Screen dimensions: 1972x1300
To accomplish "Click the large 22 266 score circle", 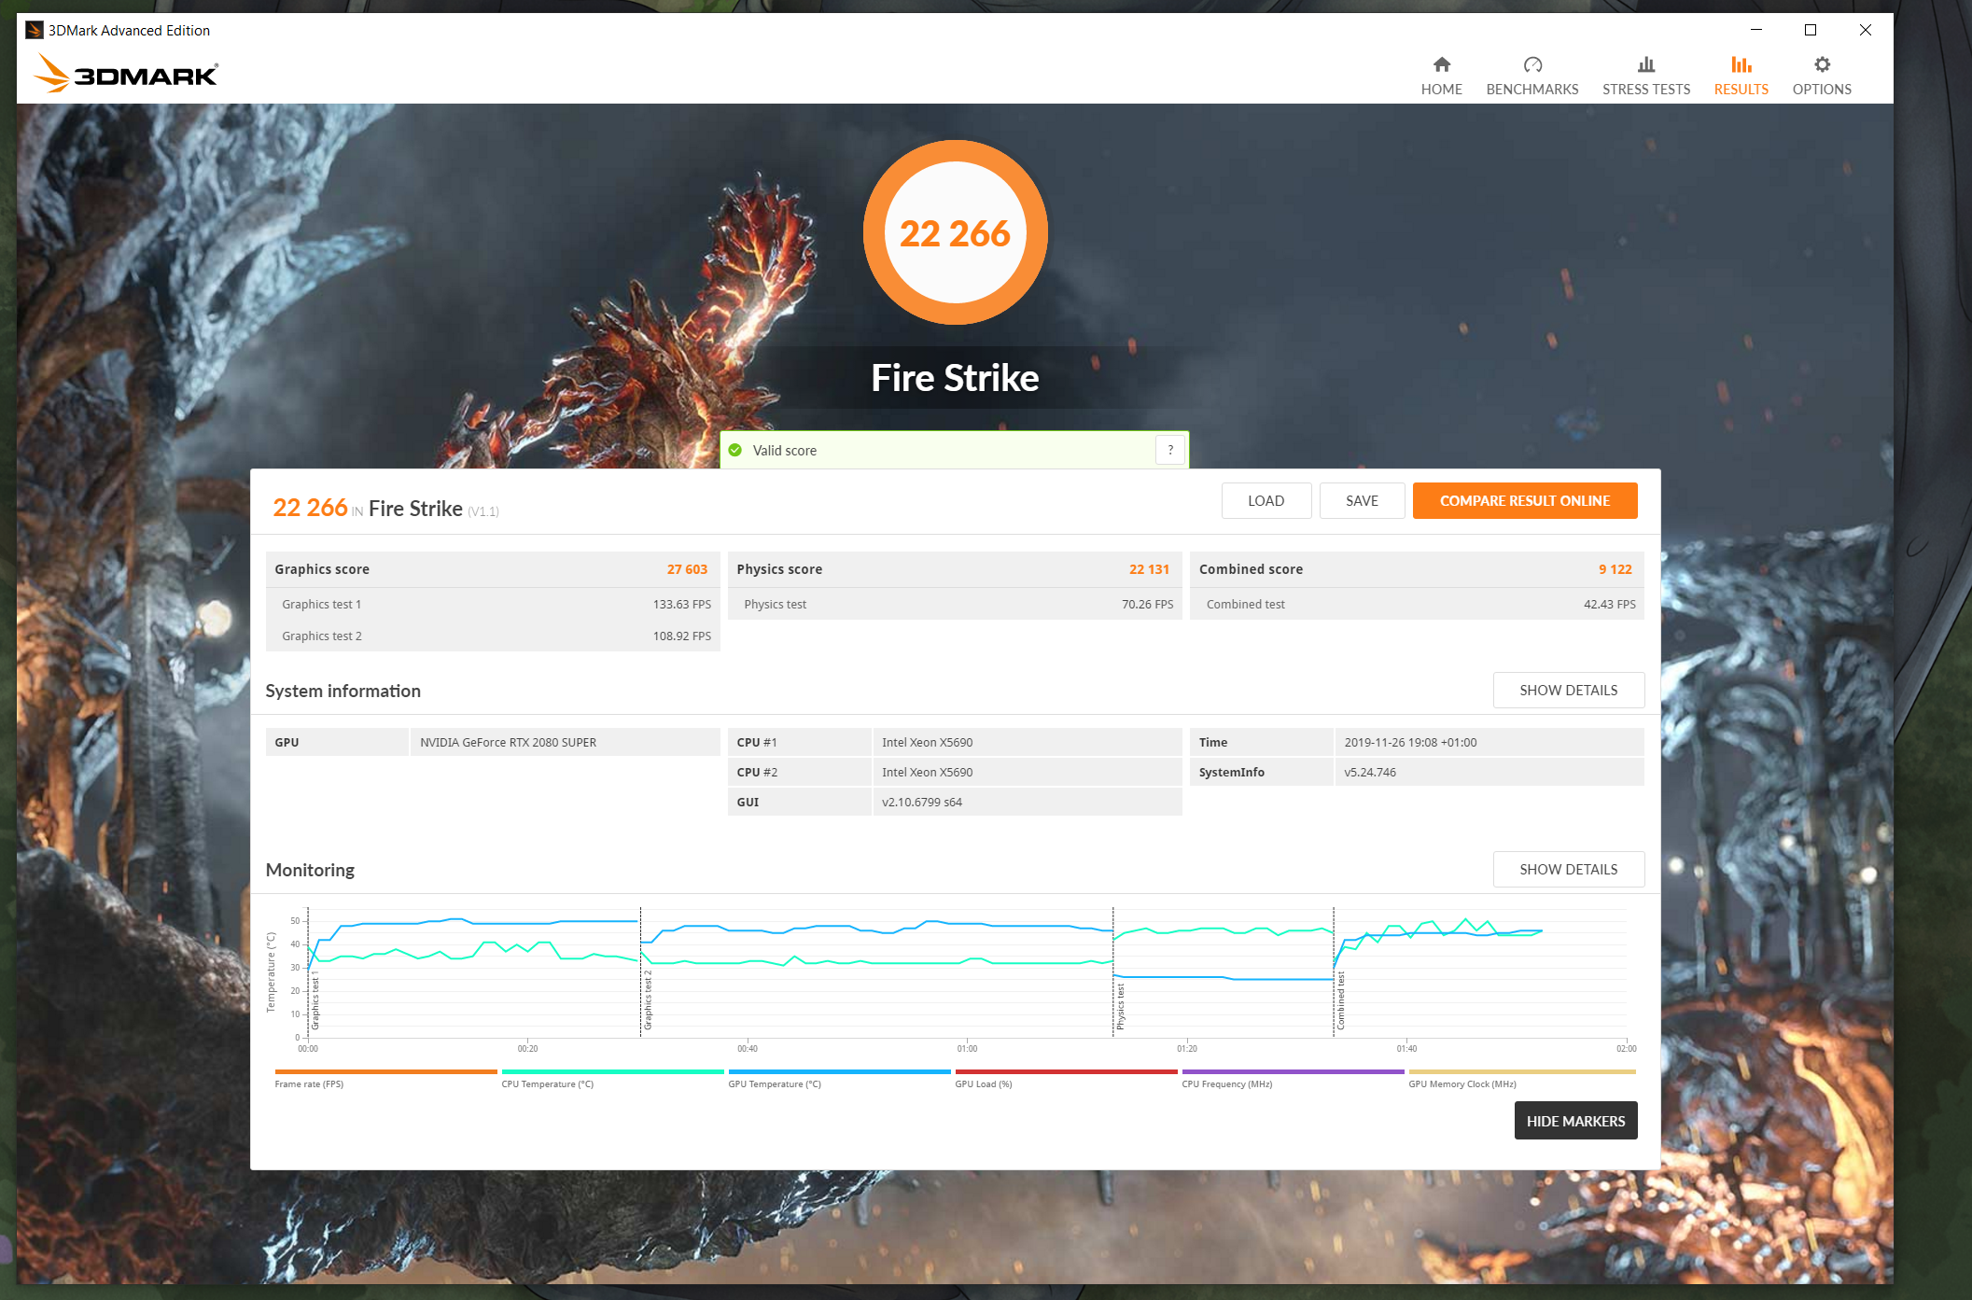I will pyautogui.click(x=955, y=232).
